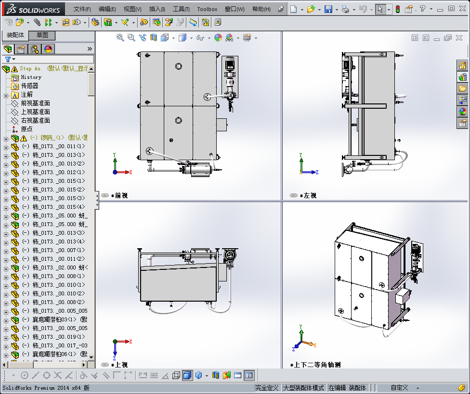Click the Exploded View icon
This screenshot has width=470, height=394.
coord(169,22)
